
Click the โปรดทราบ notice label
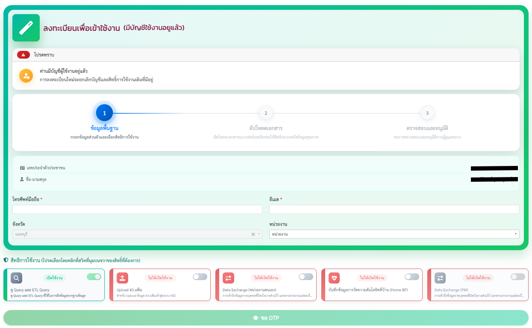click(44, 55)
